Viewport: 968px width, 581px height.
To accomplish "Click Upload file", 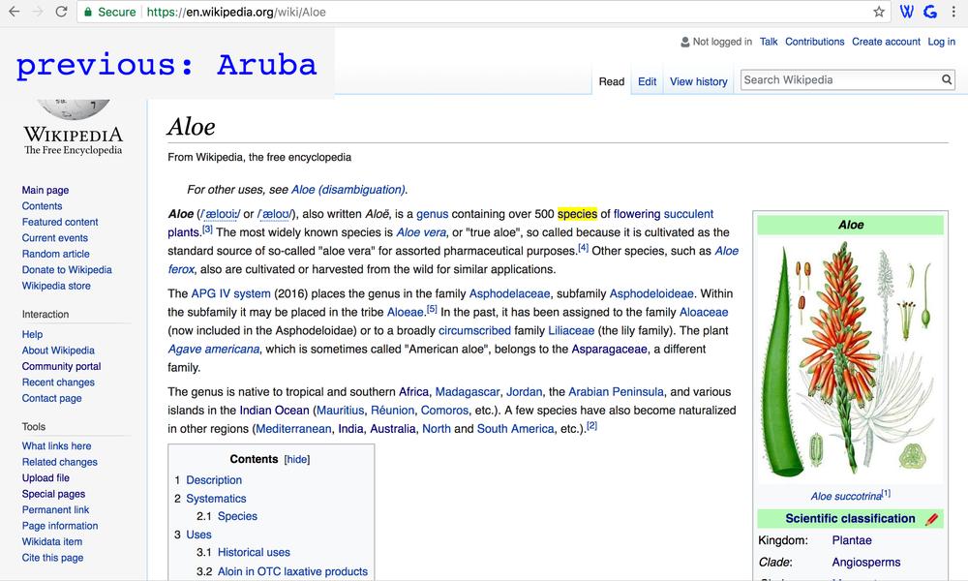I will point(45,478).
